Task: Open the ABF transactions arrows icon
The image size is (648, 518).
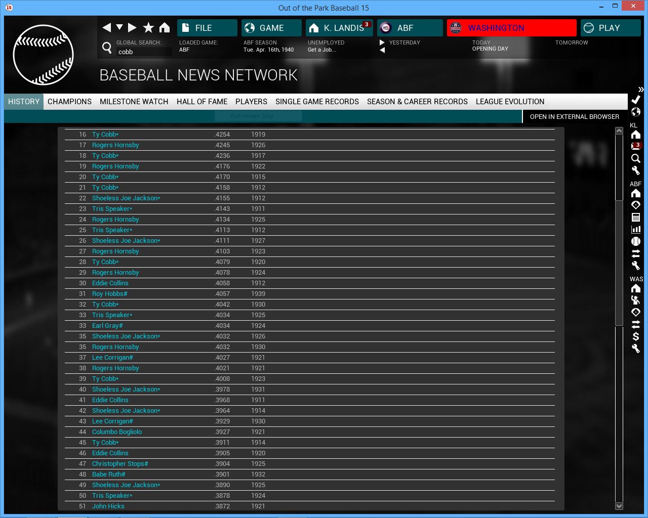Action: (x=636, y=253)
